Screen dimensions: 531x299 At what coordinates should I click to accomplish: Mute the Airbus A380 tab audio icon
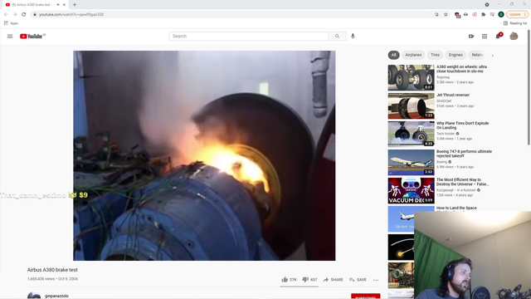(x=58, y=5)
